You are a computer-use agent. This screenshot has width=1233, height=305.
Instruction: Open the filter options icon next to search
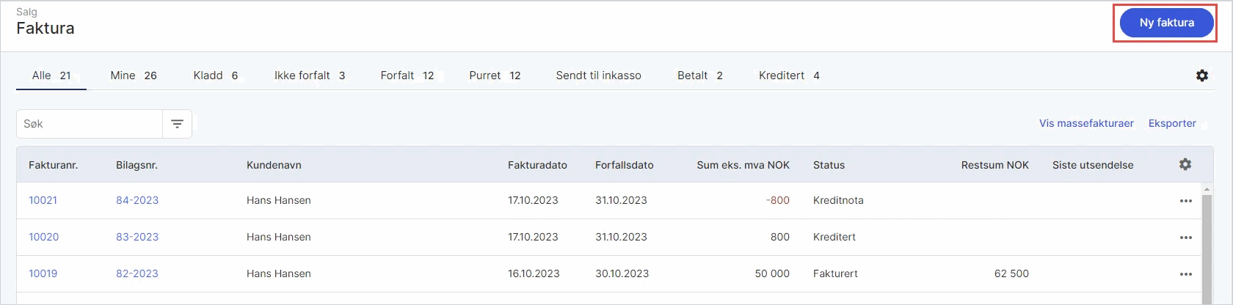tap(177, 124)
